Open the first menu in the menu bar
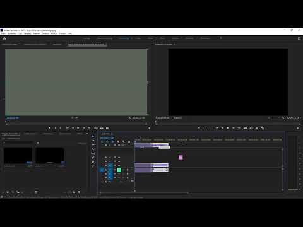The image size is (303, 227). 3,33
